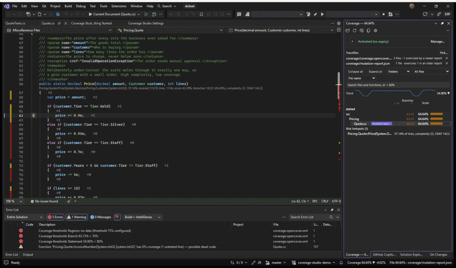Toggle the 3 Errors filter
Screen dimensions: 456x268
pos(55,217)
